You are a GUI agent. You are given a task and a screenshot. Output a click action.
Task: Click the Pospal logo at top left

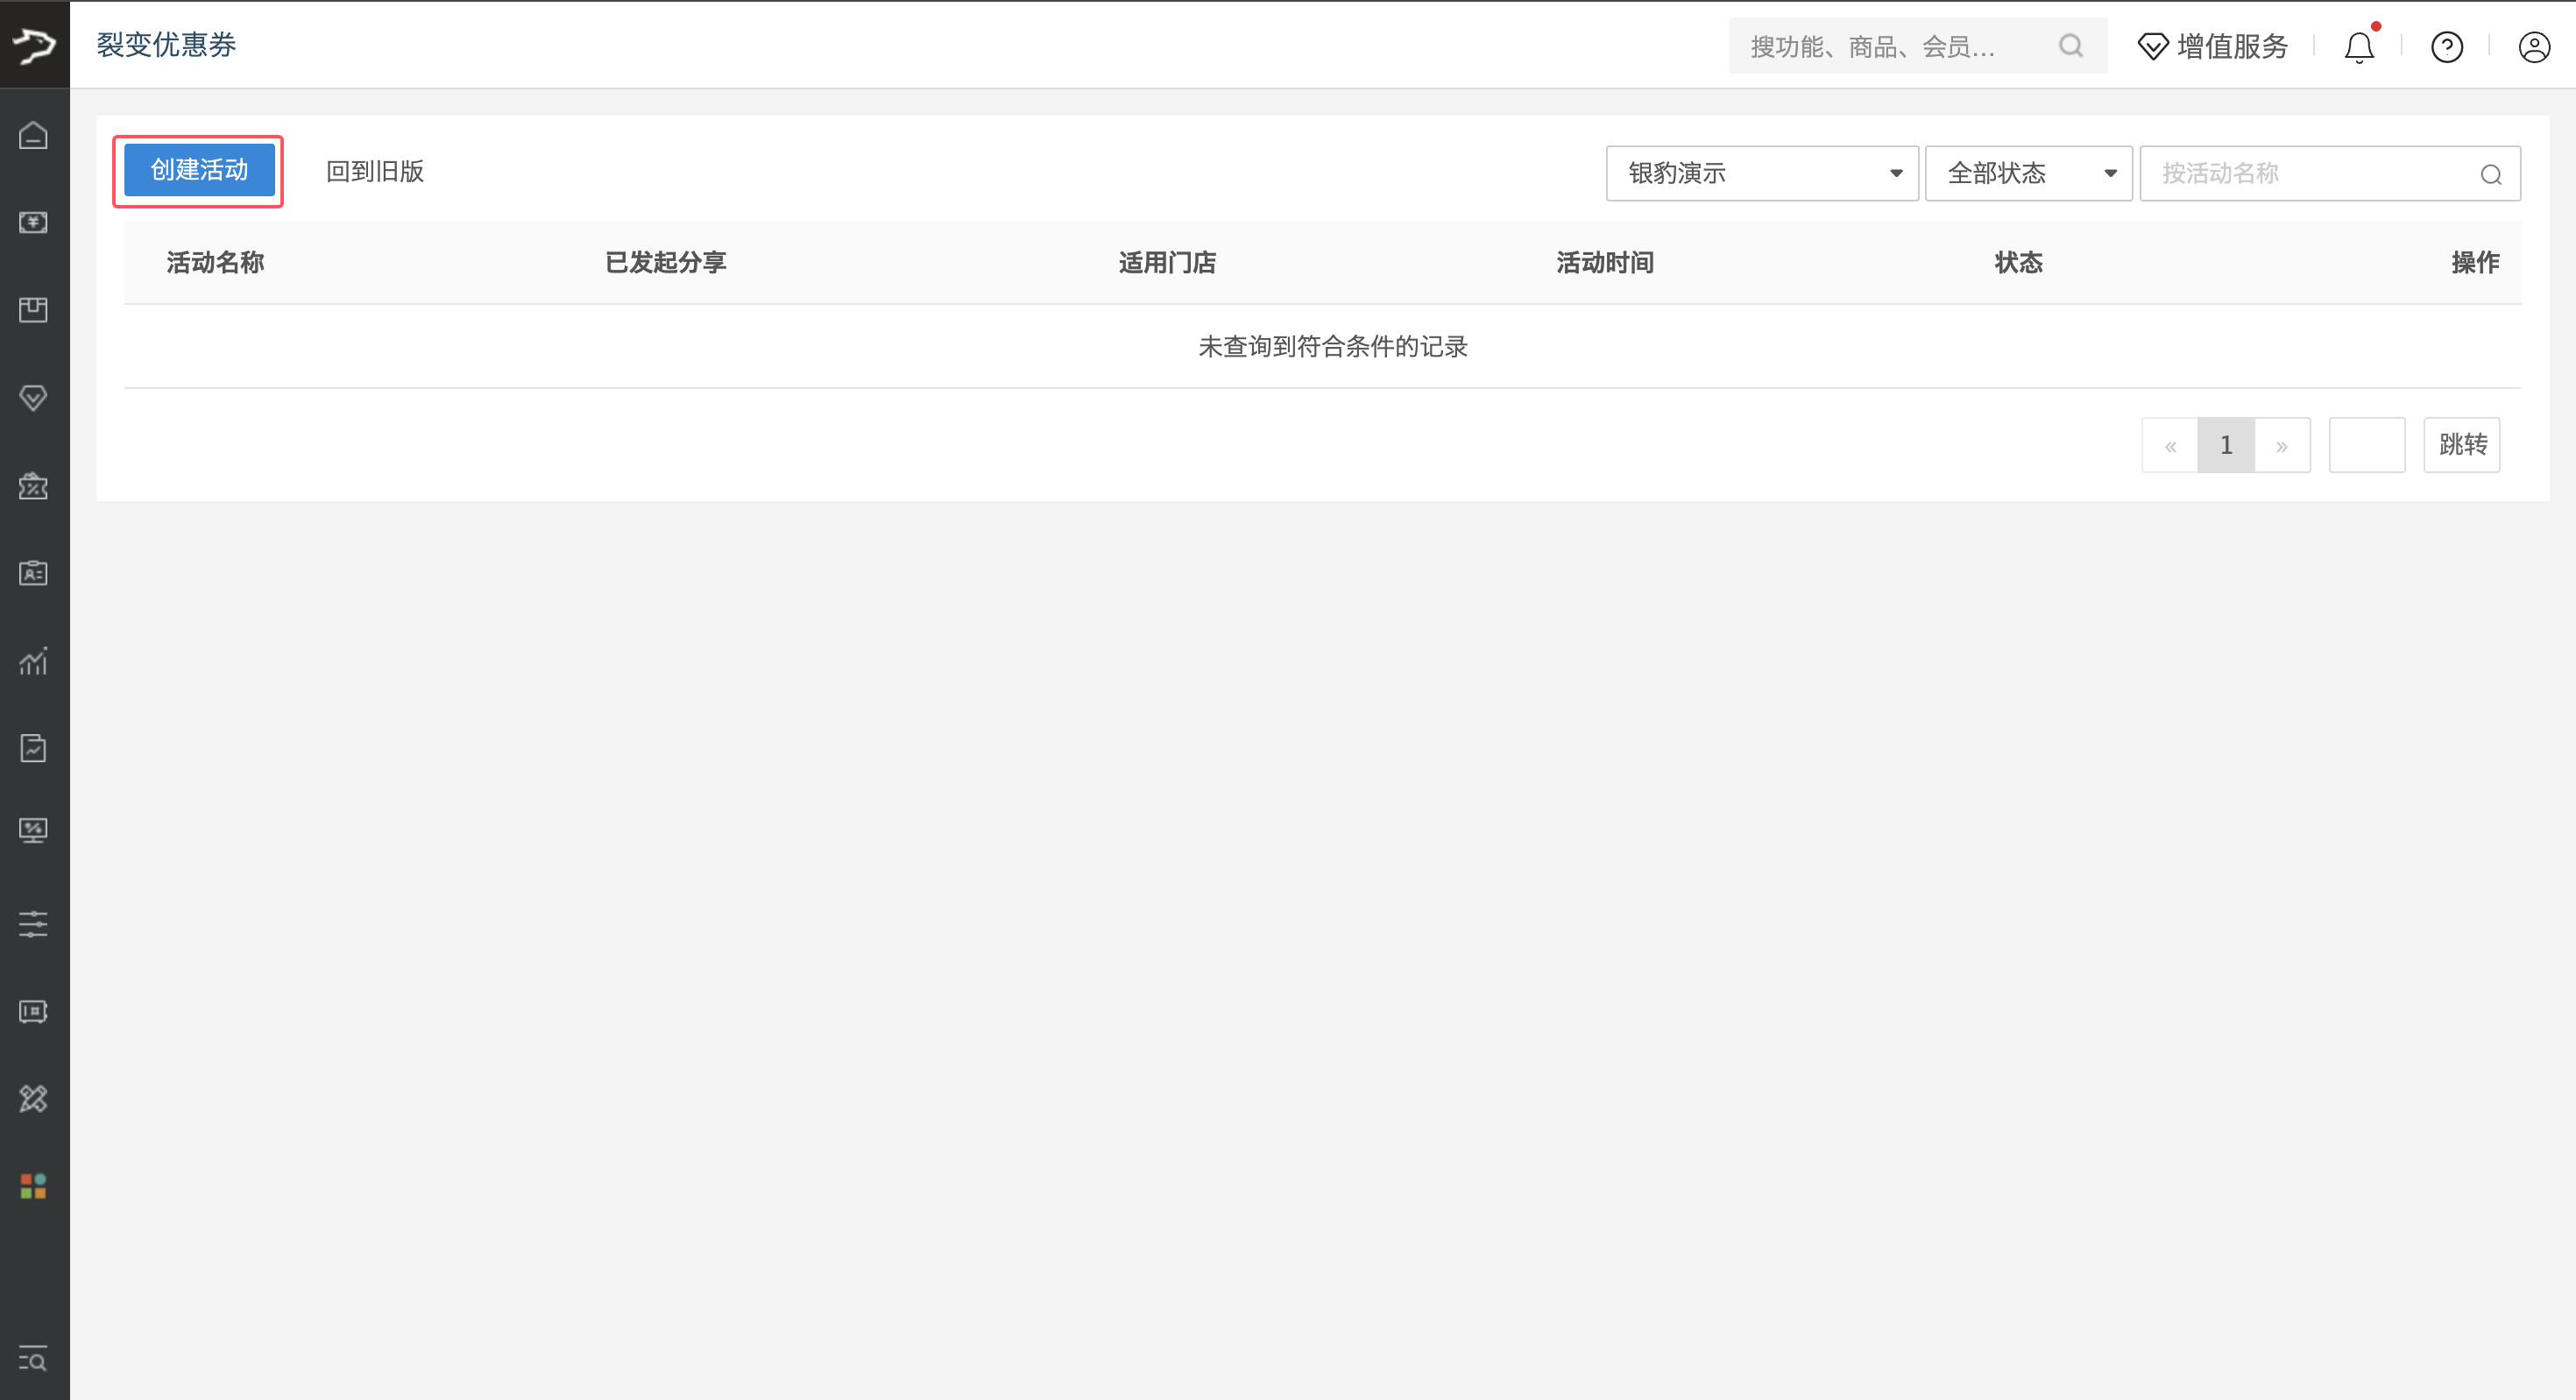pos(35,44)
